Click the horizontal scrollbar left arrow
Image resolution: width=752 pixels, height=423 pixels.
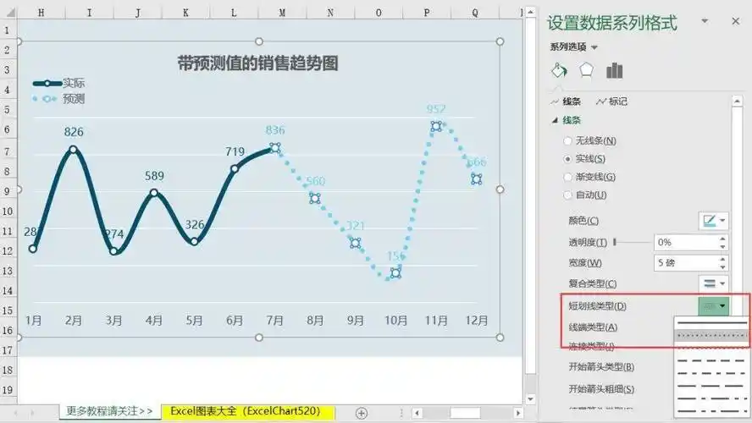417,413
